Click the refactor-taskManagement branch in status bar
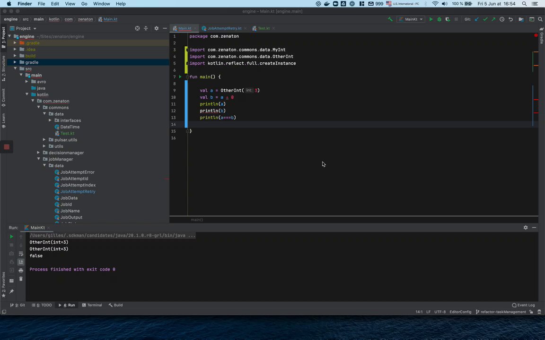Viewport: 545px width, 340px height. (503, 312)
